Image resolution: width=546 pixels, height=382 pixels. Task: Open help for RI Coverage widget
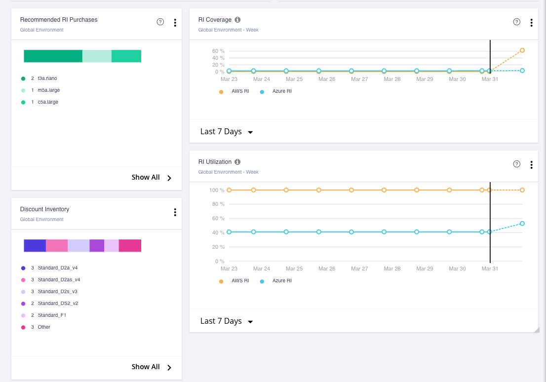point(516,22)
